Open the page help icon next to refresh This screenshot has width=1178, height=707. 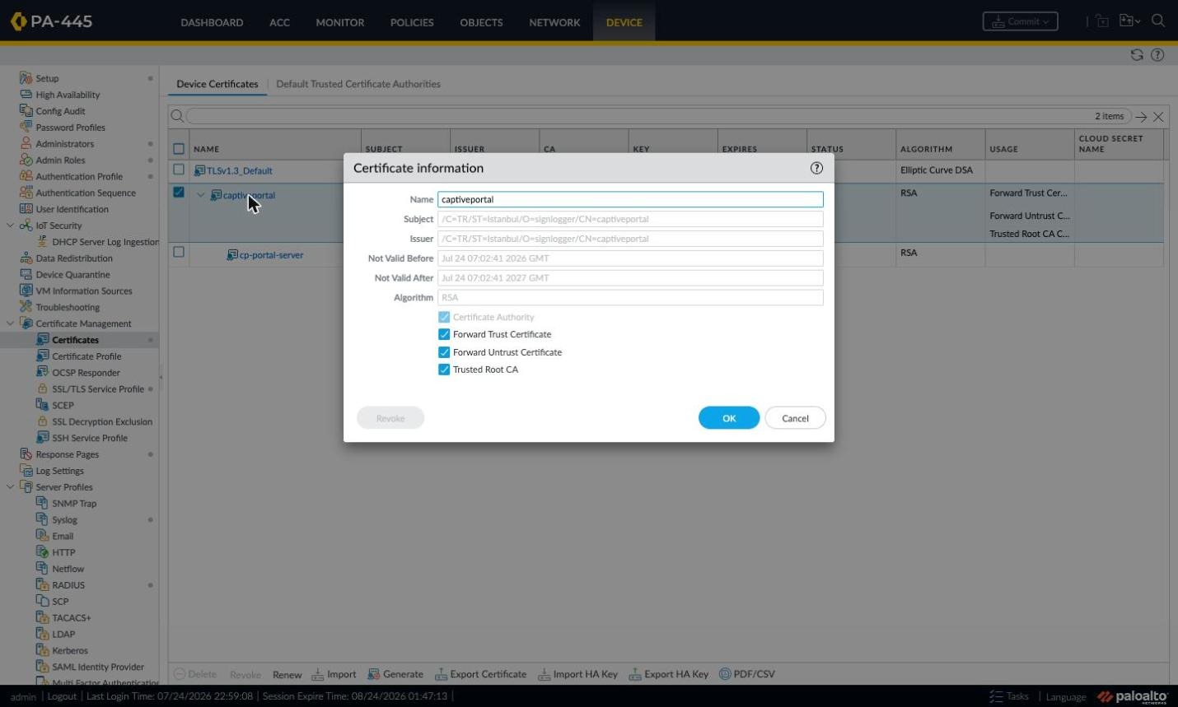tap(1157, 55)
